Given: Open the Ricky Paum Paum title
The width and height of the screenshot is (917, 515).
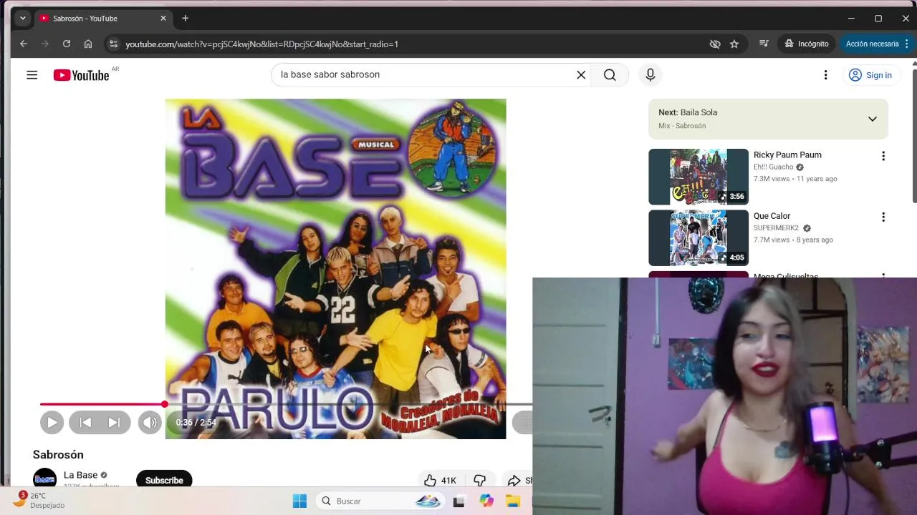Looking at the screenshot, I should click(787, 154).
